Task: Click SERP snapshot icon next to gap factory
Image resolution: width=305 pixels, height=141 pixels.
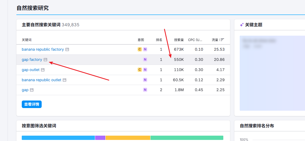Action: click(45, 60)
